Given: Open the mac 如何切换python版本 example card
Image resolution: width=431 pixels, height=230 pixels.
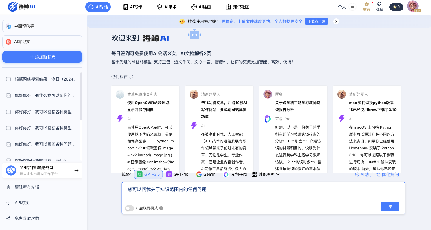Looking at the screenshot, I should pyautogui.click(x=367, y=129).
